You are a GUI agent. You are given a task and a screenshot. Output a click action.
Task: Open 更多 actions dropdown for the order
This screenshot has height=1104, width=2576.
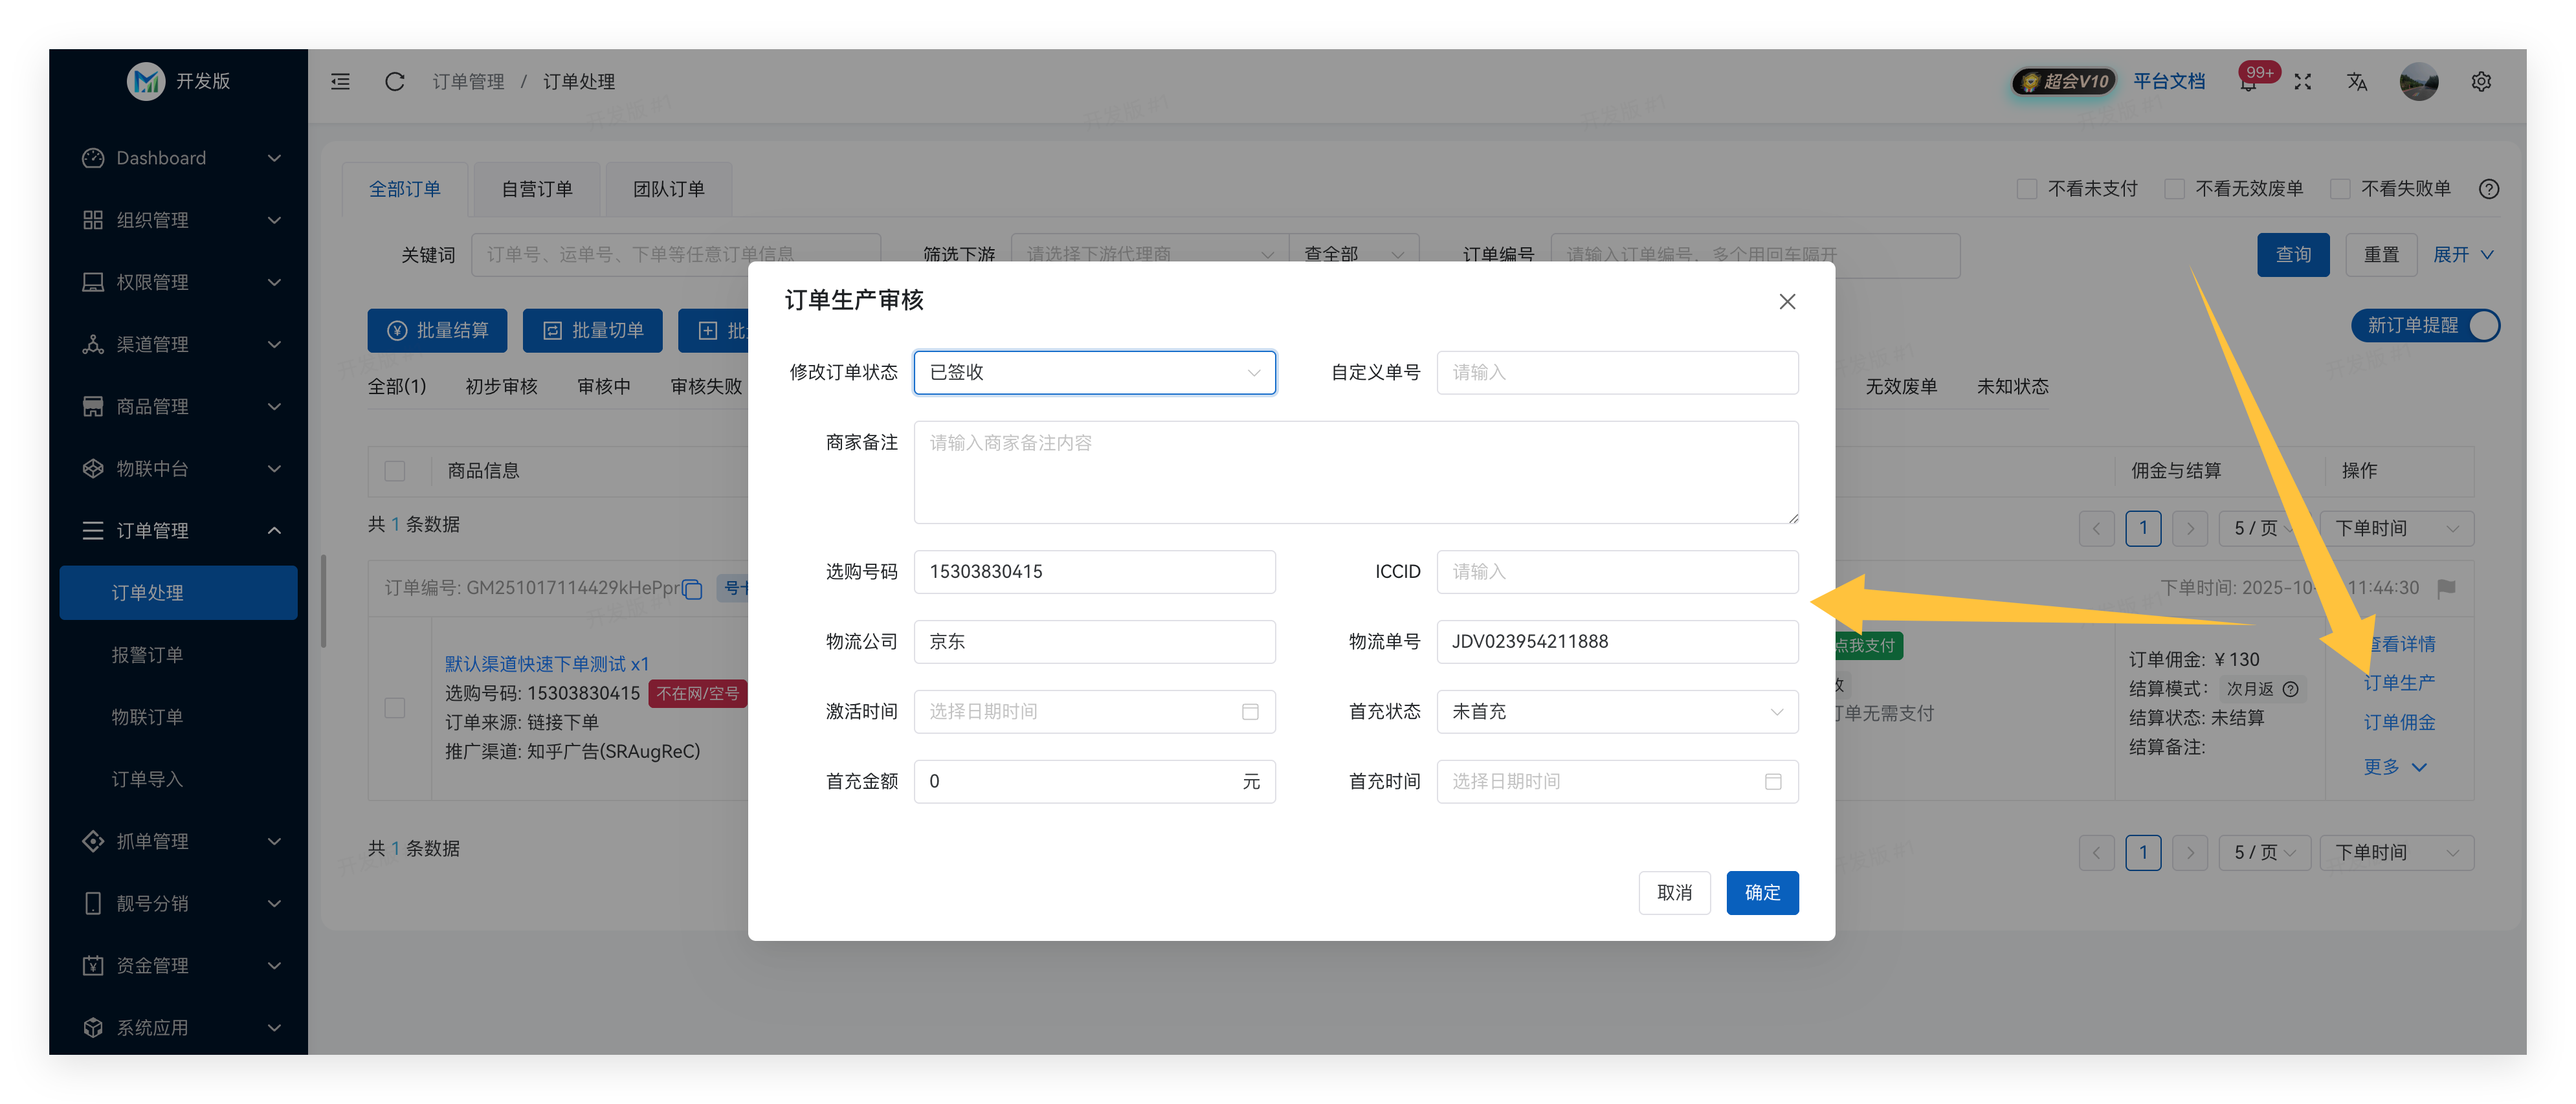[2395, 768]
